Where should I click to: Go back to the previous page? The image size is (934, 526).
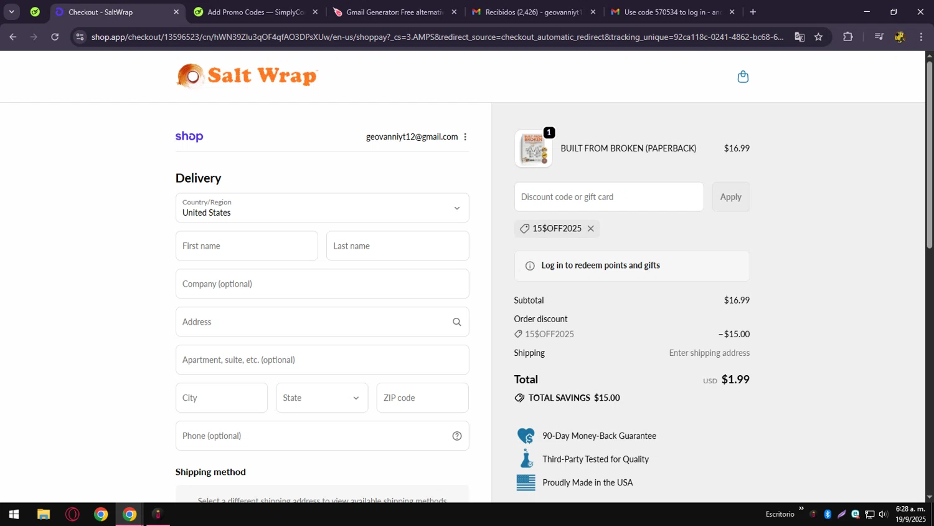click(12, 37)
